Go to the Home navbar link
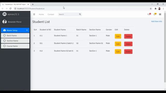The width and height of the screenshot is (166, 93). [41, 14]
